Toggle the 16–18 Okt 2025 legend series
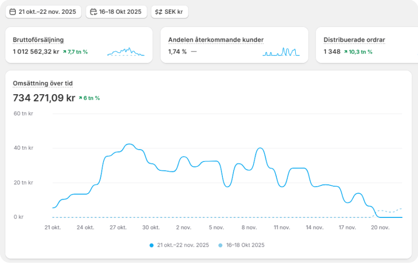Viewport: 418px width, 263px height. [245, 245]
